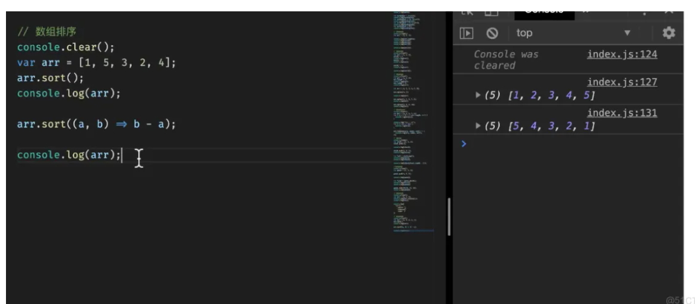This screenshot has height=304, width=695.
Task: Click the editor vertical scrollbar thumb
Action: tap(449, 217)
